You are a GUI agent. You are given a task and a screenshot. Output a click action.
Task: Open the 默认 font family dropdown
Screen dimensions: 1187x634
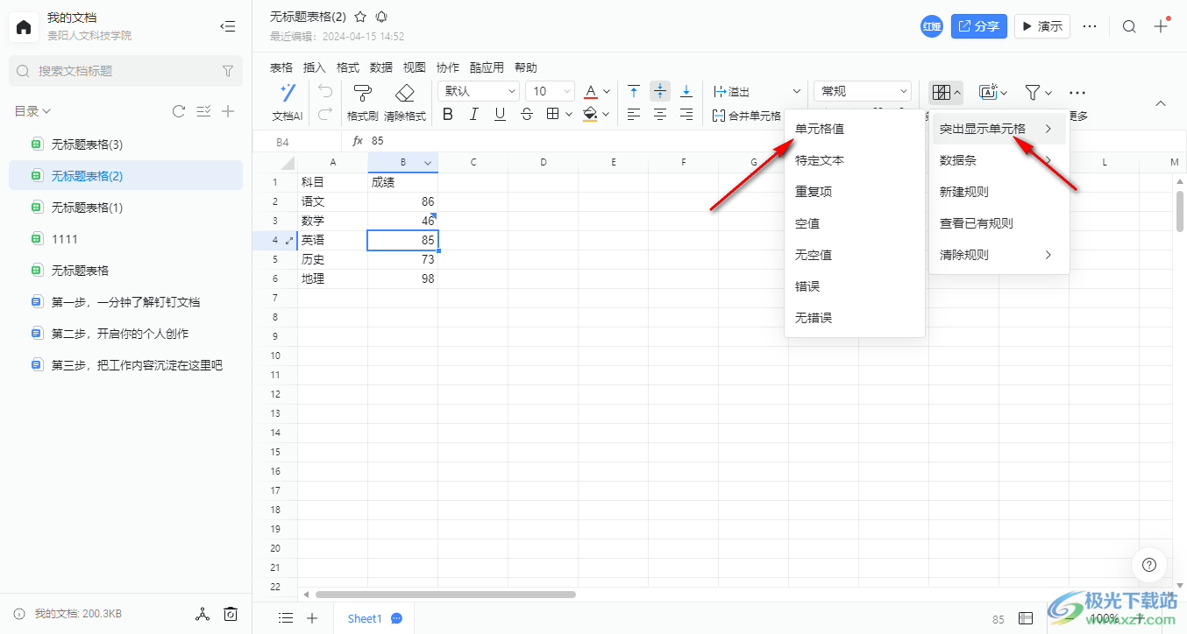pos(479,91)
